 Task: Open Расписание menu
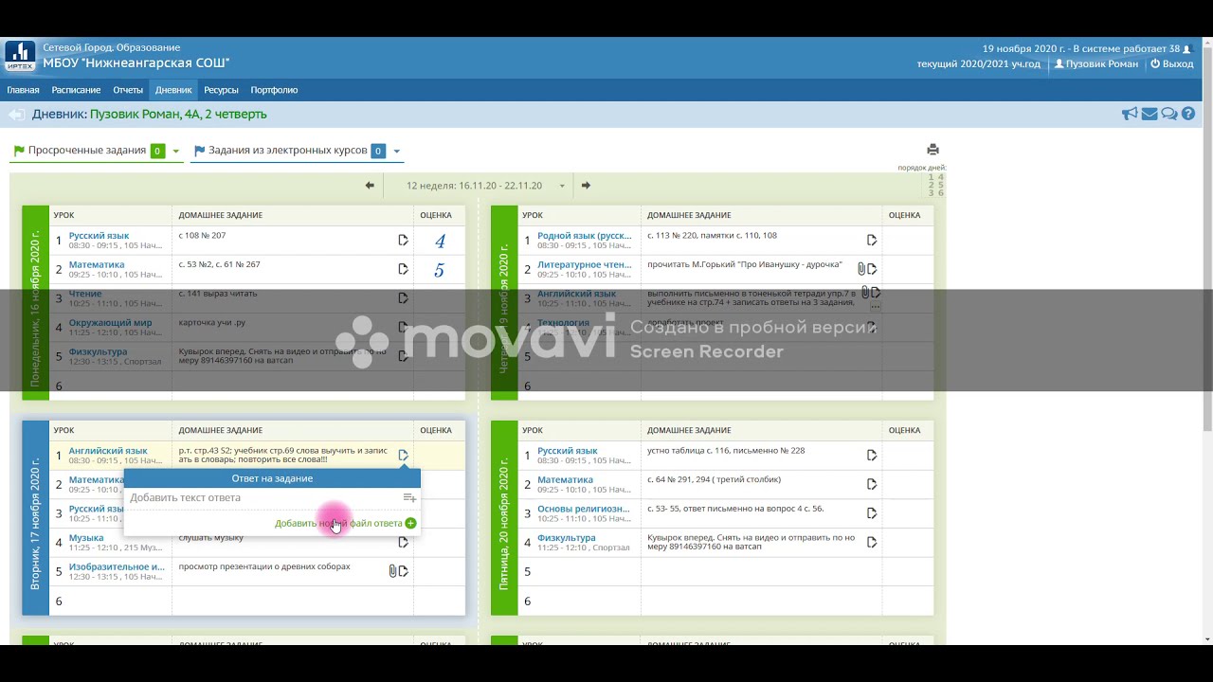[x=76, y=90]
